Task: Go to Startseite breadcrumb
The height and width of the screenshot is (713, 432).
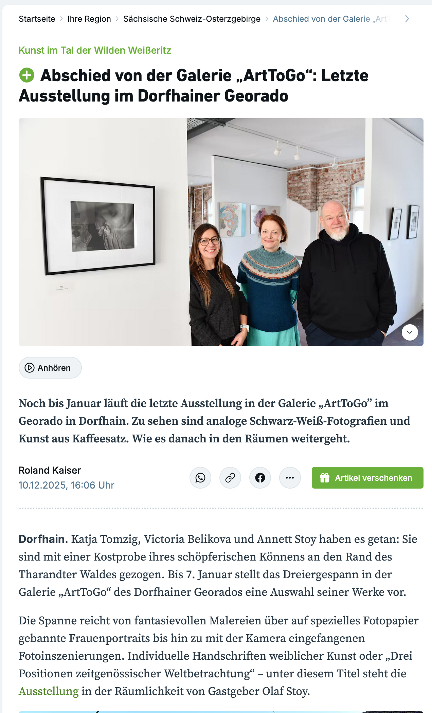Action: coord(37,19)
